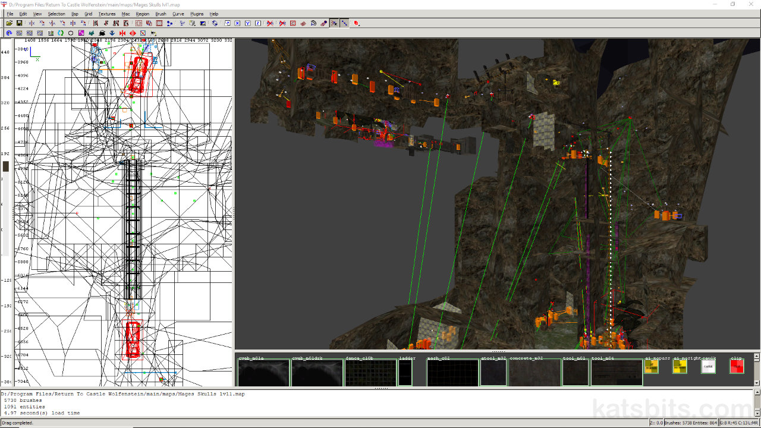761x428 pixels.
Task: Select touching brushes
Action: pos(106,23)
